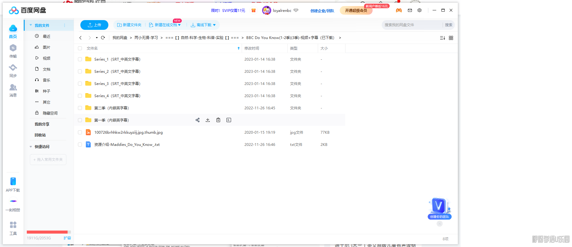
Task: Check the Series_2 folder checkbox
Action: [x=80, y=72]
